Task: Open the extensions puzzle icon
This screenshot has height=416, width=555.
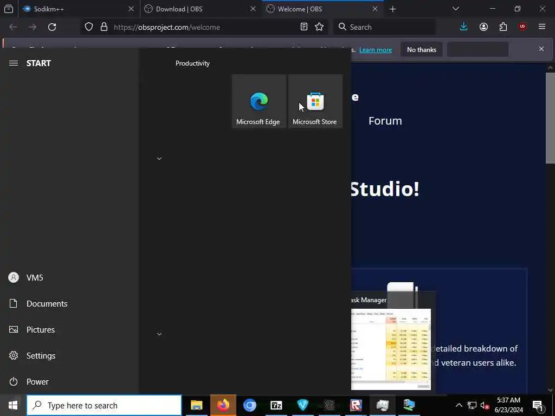Action: [x=503, y=27]
